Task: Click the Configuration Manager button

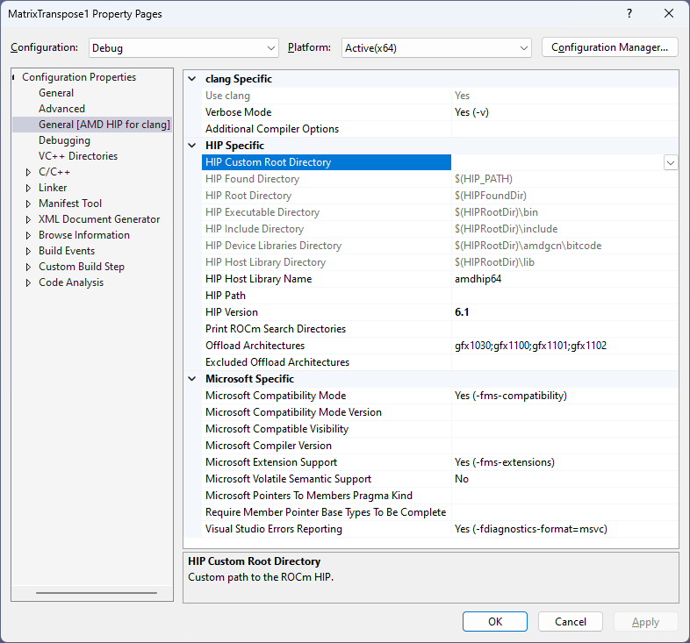Action: (x=610, y=47)
